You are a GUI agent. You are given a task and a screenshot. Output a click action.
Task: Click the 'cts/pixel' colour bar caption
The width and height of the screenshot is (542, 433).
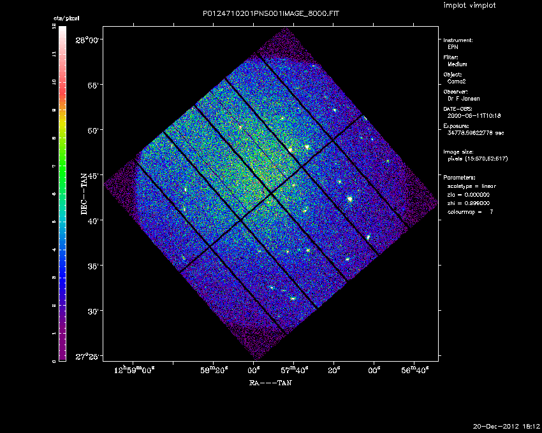click(x=66, y=18)
